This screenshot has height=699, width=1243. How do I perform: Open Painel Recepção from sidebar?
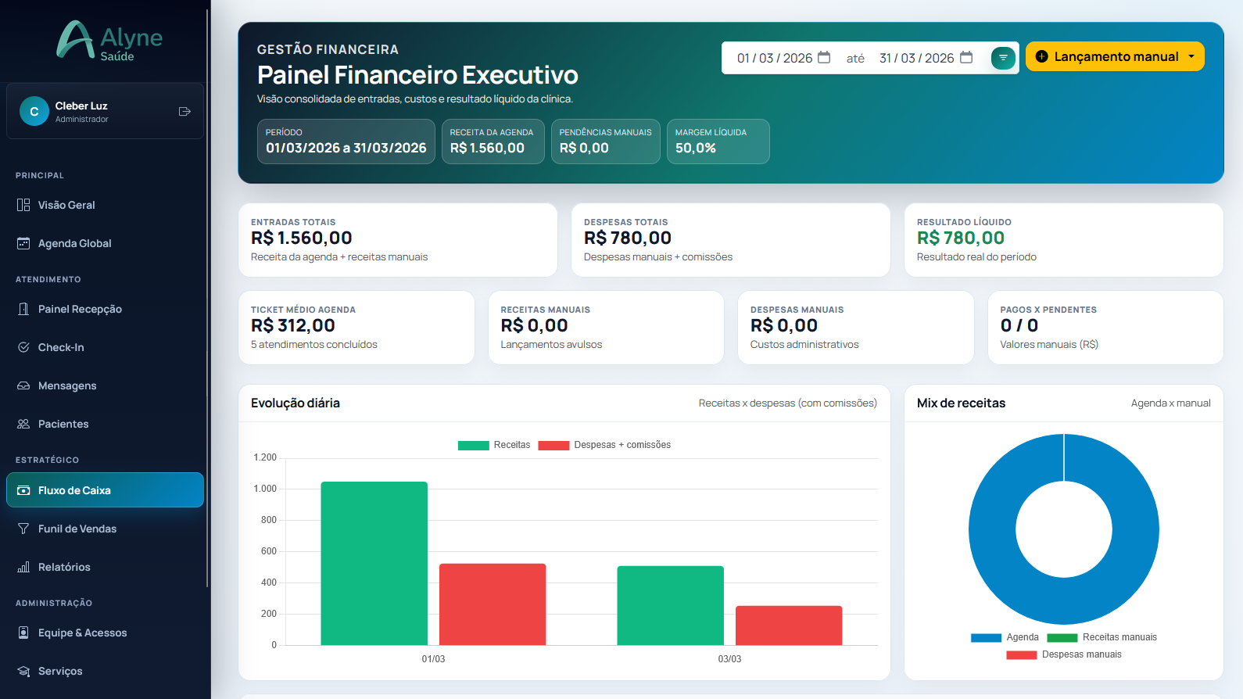point(80,309)
